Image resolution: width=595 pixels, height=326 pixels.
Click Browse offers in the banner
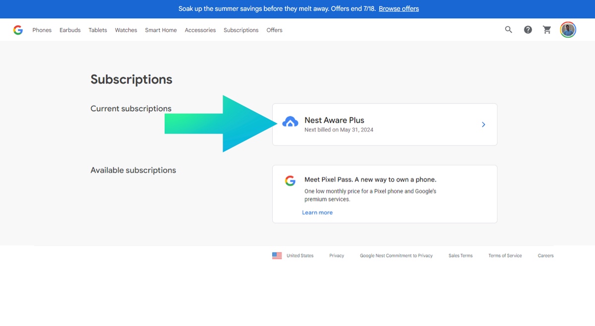(x=399, y=9)
